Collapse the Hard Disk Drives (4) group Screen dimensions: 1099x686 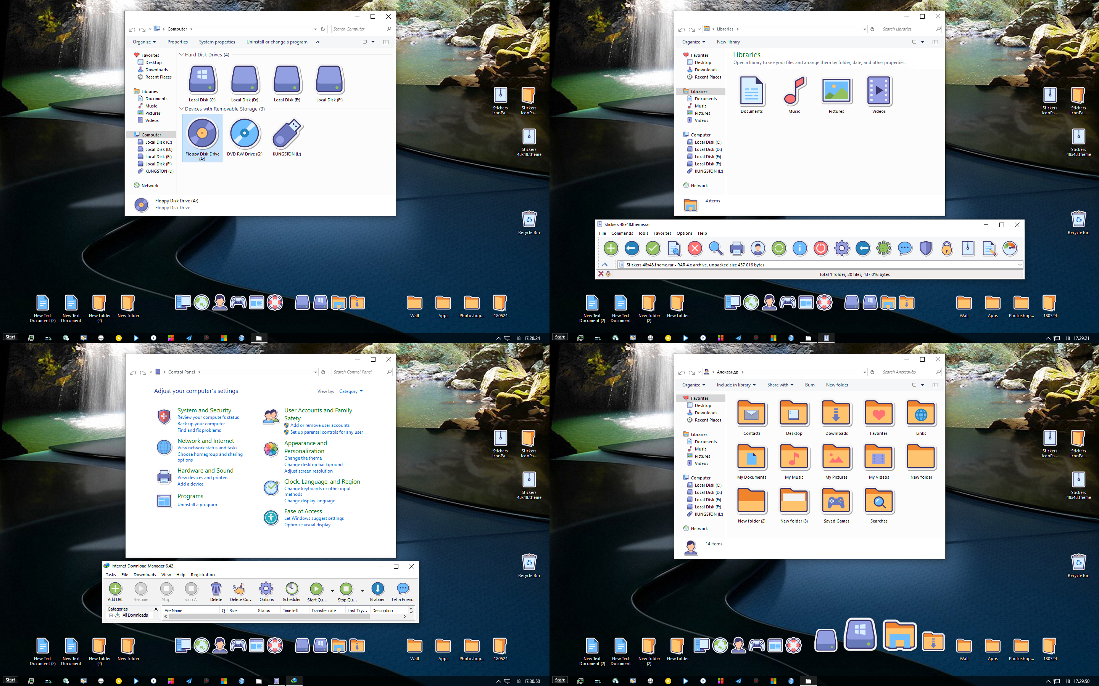pos(181,54)
